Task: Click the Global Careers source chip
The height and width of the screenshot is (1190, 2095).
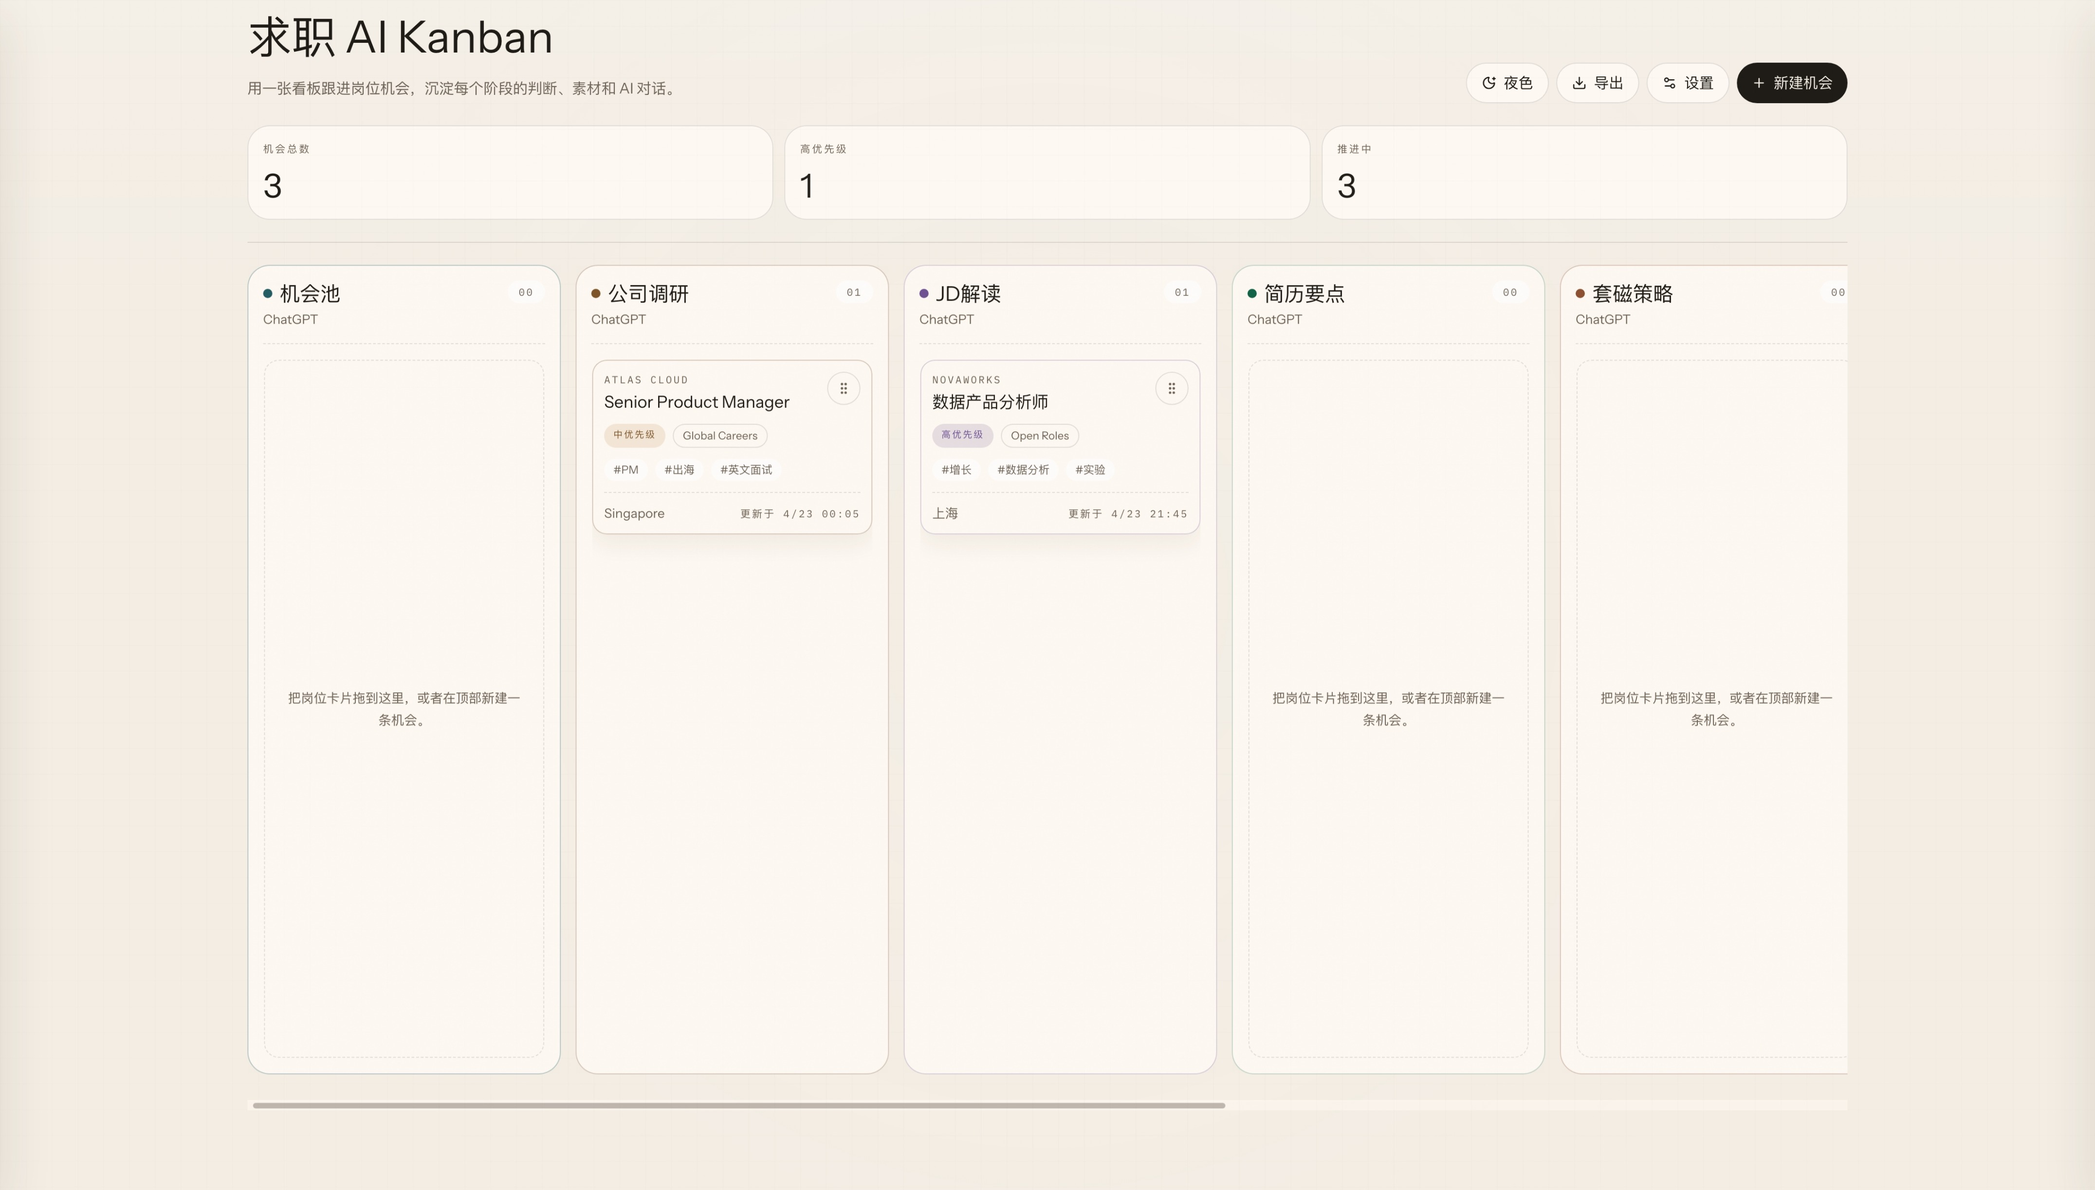Action: pos(719,435)
